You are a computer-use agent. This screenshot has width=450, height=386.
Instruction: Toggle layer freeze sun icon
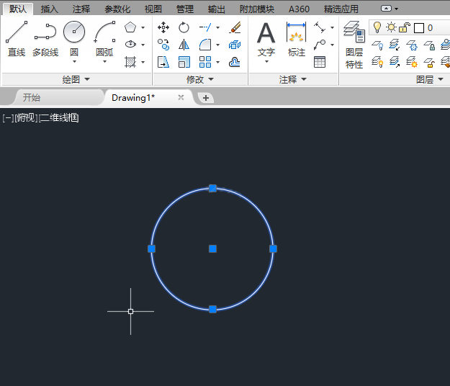pyautogui.click(x=391, y=27)
